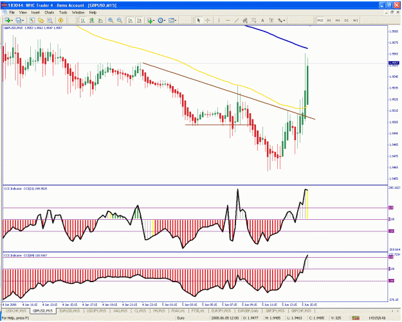Screen dimensions: 402x322
Task: Switch to bar chart icon
Action: point(83,20)
